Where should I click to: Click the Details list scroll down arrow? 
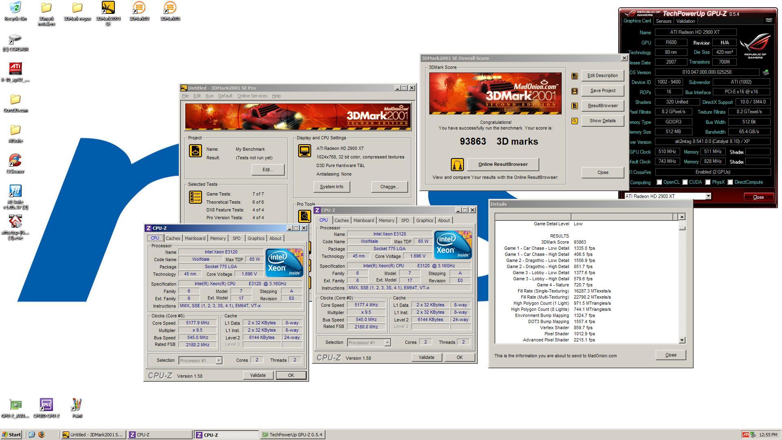click(682, 340)
